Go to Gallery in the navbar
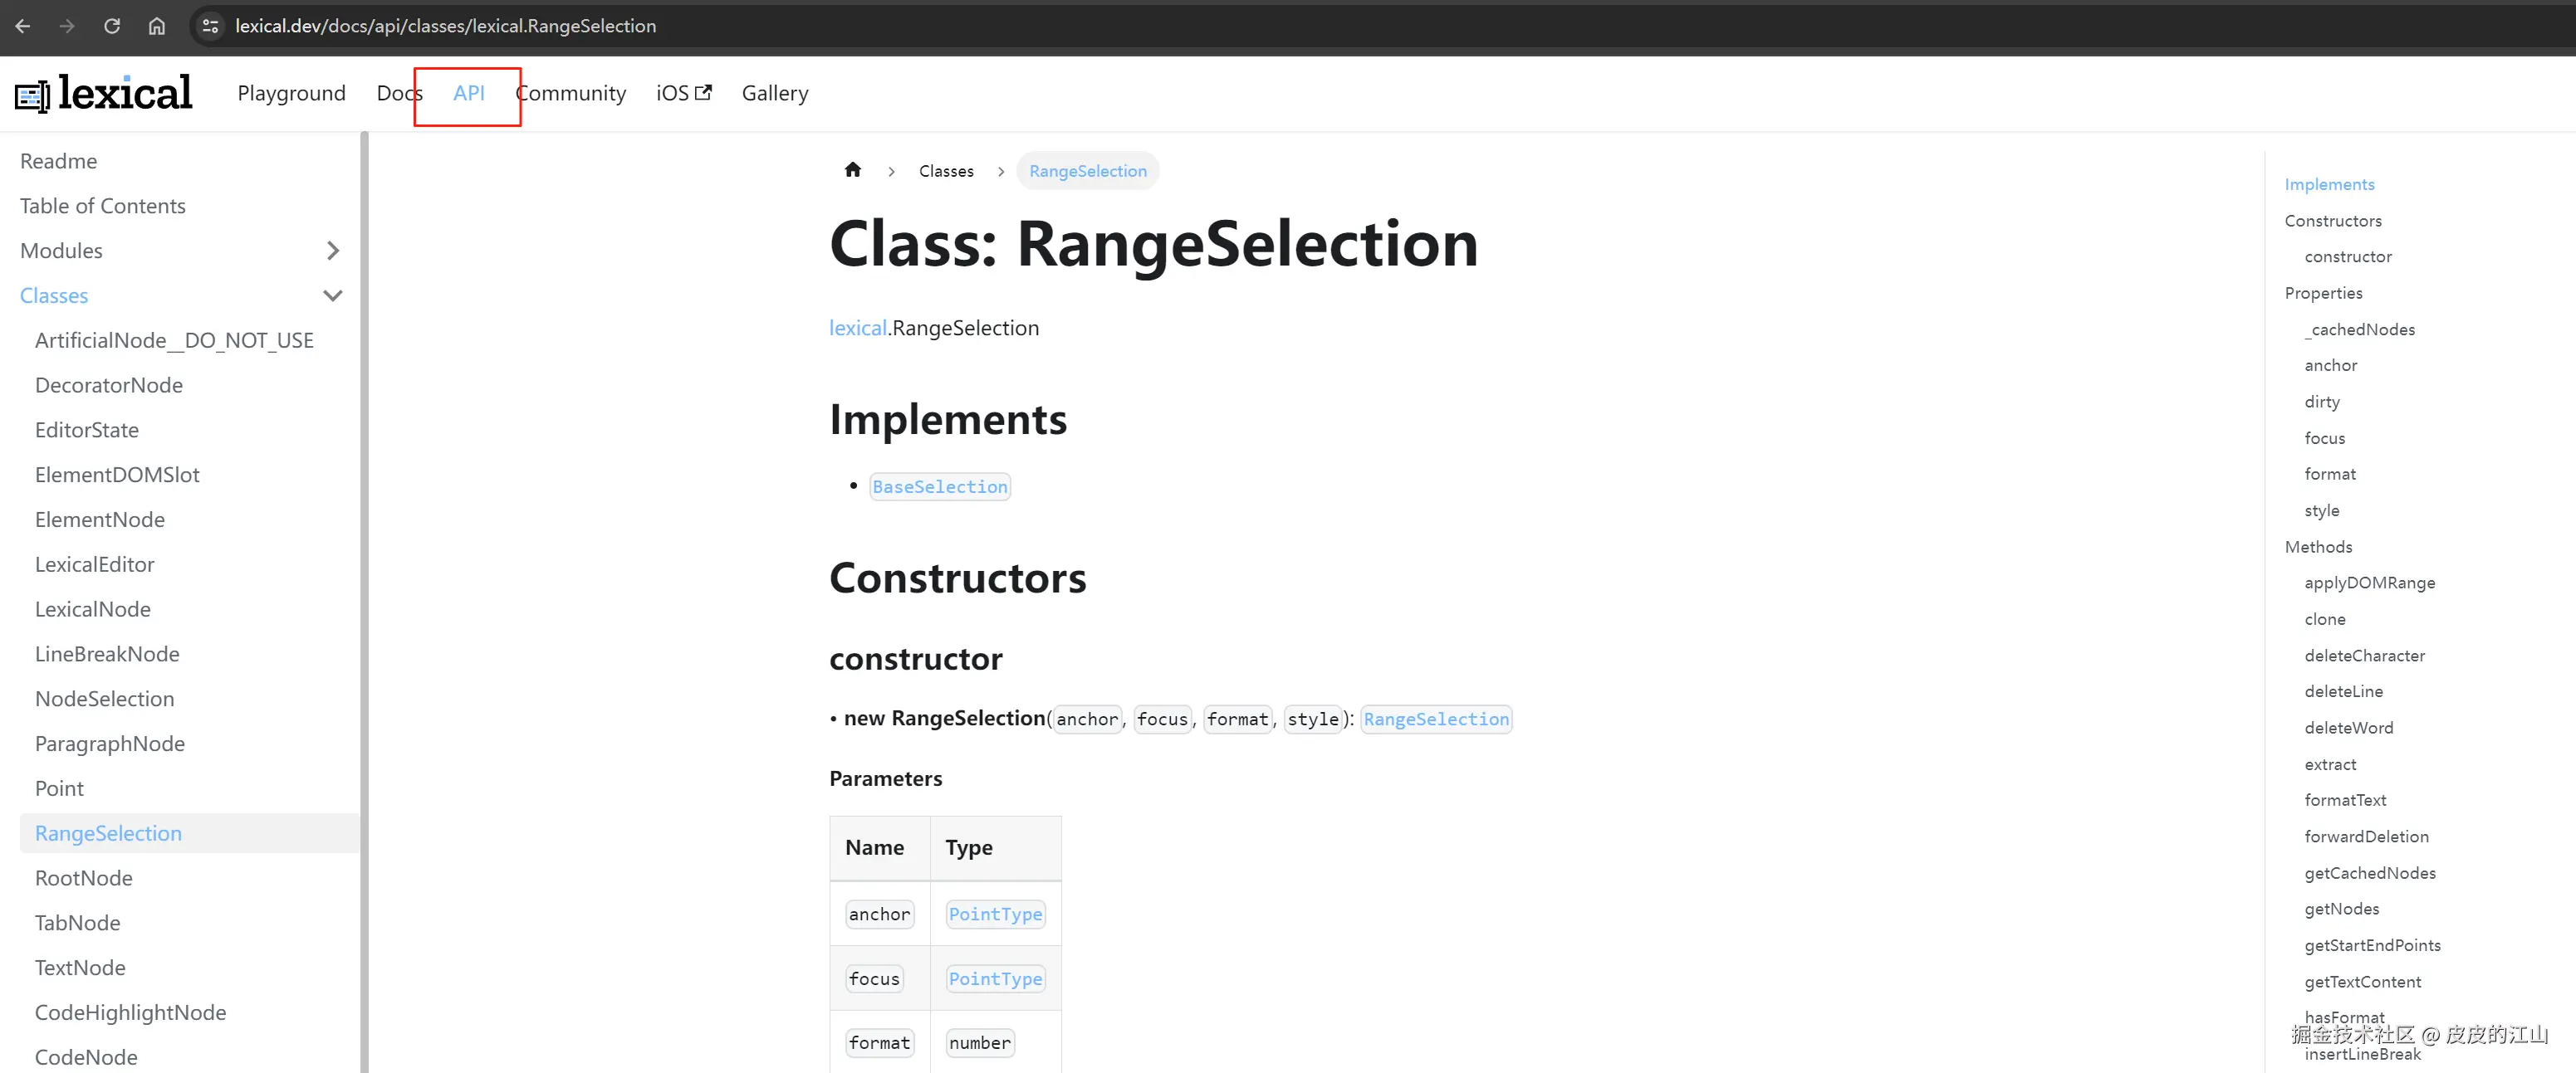 pyautogui.click(x=774, y=93)
